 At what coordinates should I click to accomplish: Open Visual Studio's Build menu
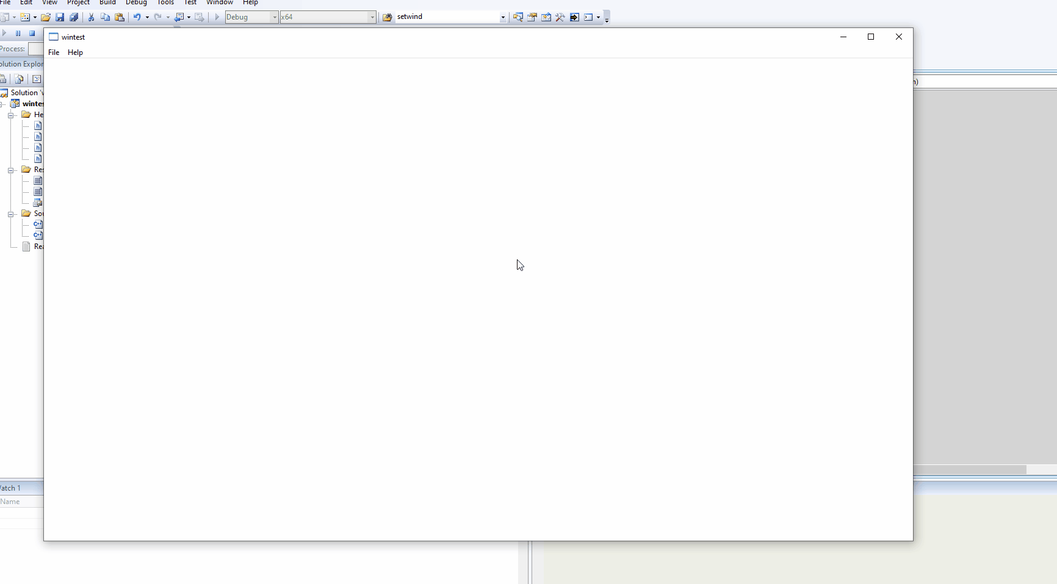[107, 2]
